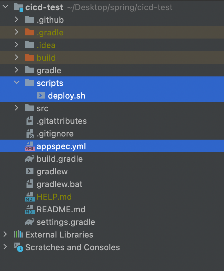
Task: Click the orange build folder icon
Action: [30, 57]
